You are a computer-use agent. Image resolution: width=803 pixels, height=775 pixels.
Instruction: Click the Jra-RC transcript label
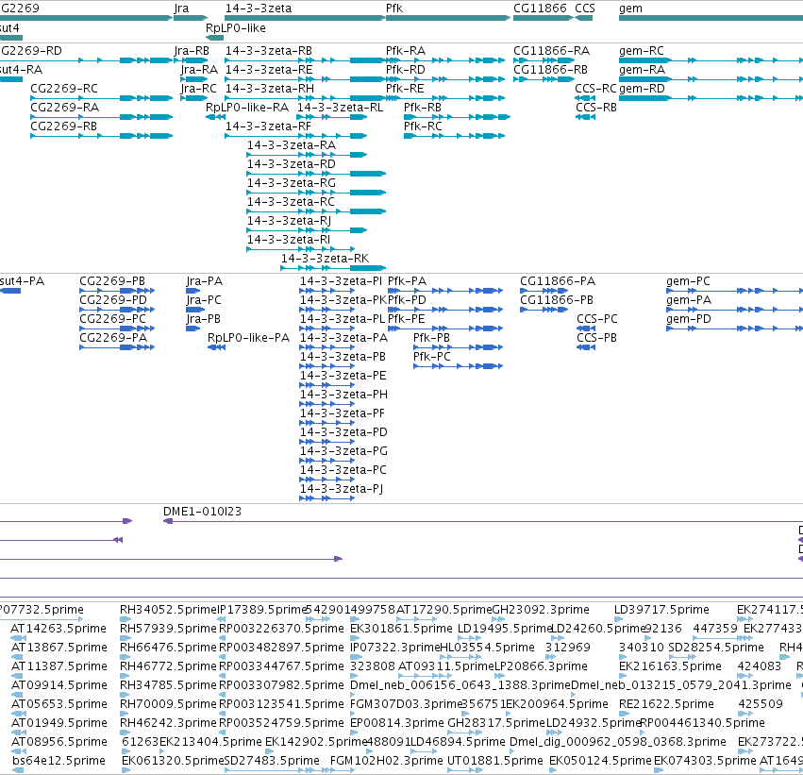(199, 89)
